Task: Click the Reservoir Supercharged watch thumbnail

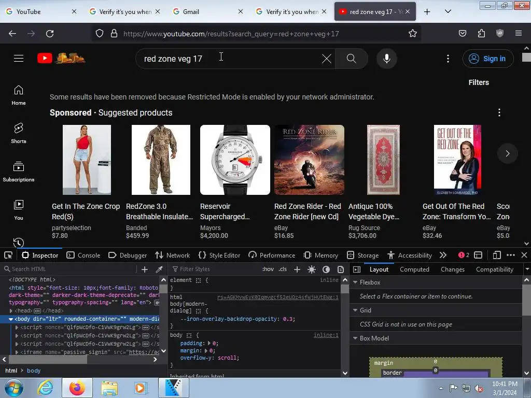Action: click(x=235, y=160)
